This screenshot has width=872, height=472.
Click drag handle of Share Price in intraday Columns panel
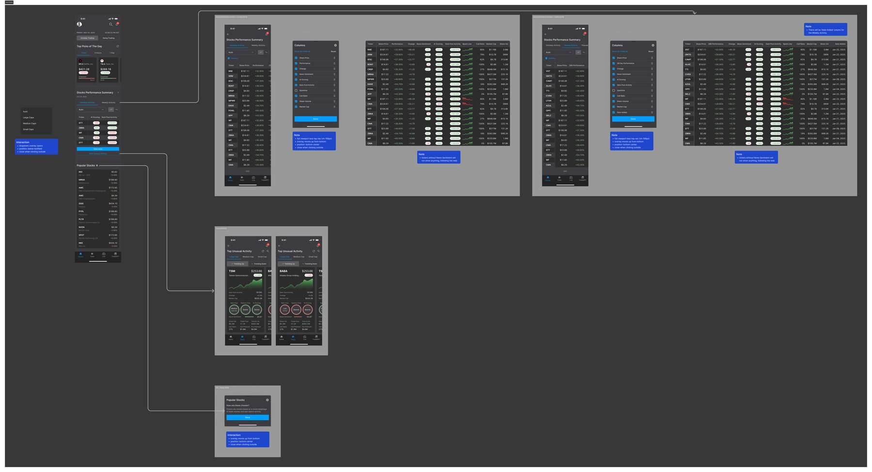coord(334,58)
